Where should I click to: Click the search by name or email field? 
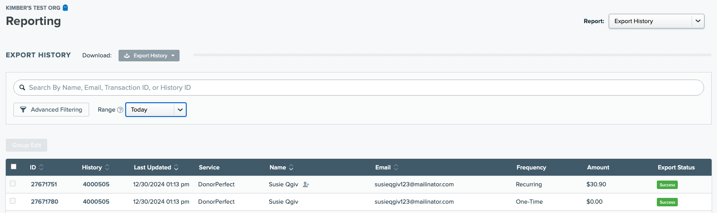358,88
